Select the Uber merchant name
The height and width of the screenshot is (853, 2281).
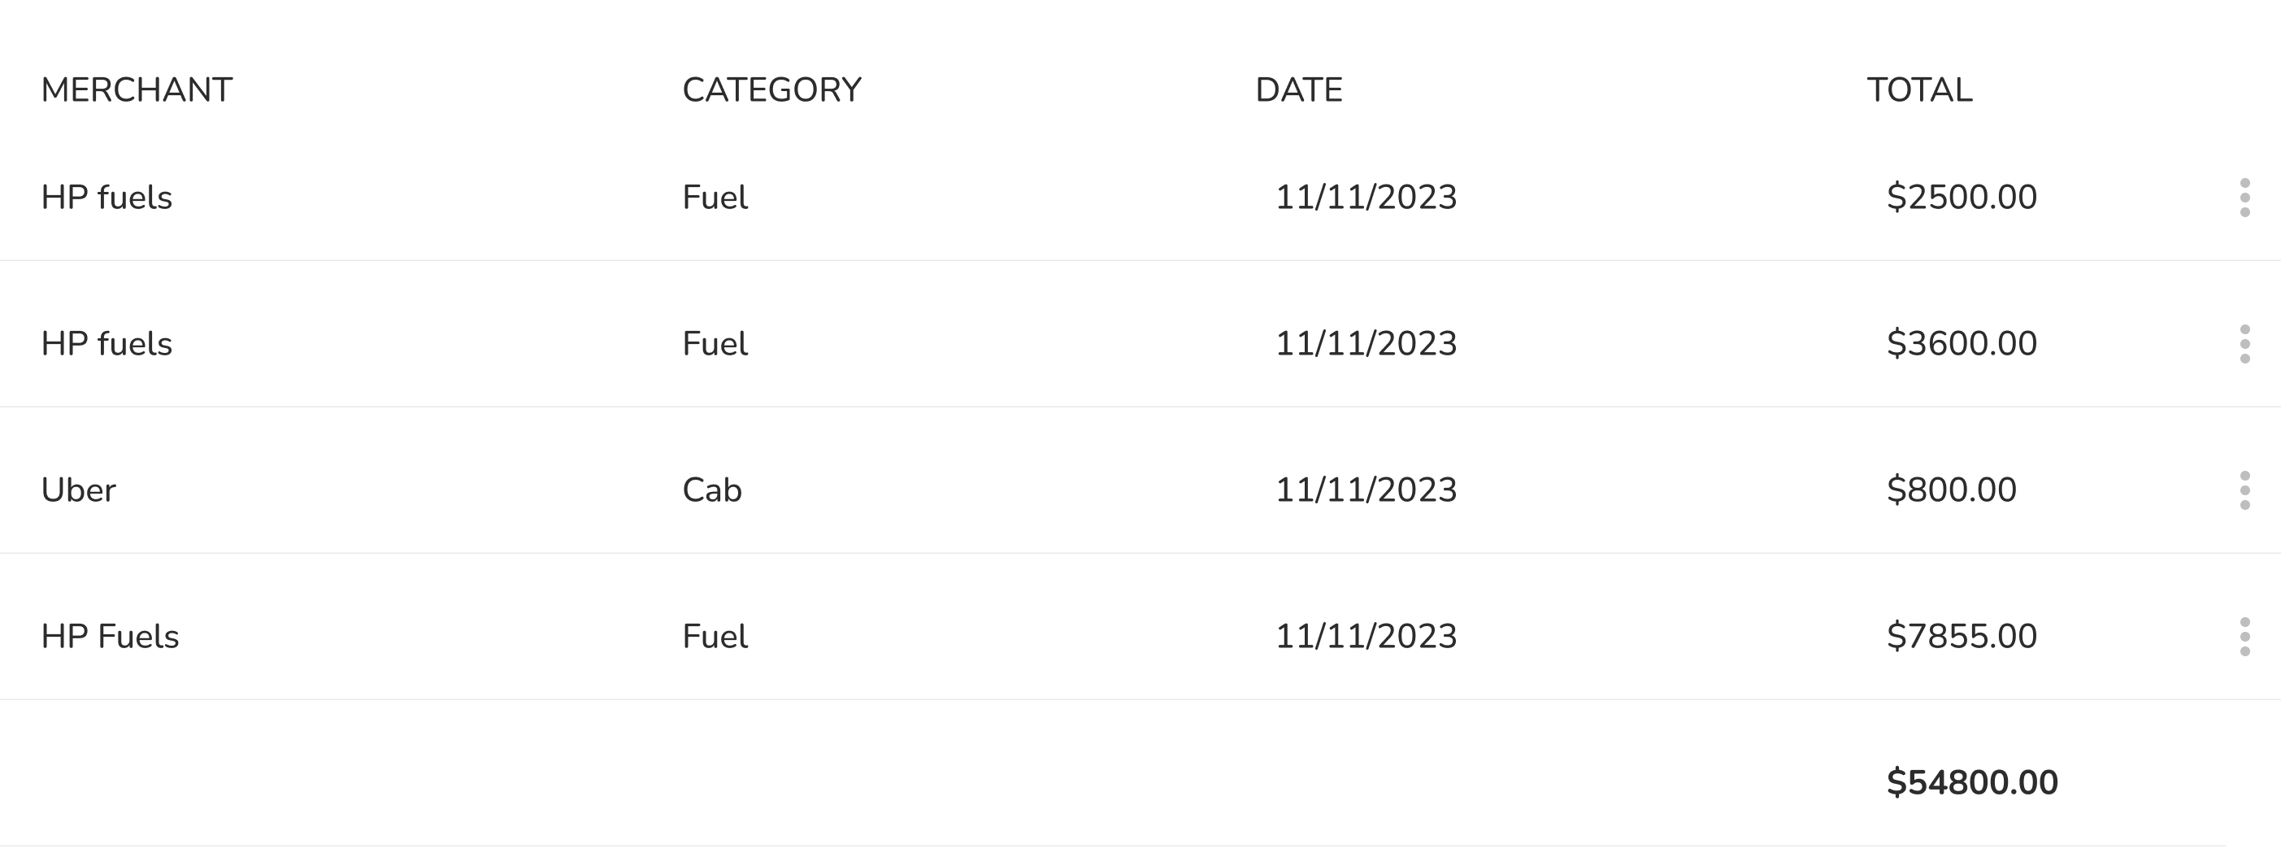click(x=78, y=490)
